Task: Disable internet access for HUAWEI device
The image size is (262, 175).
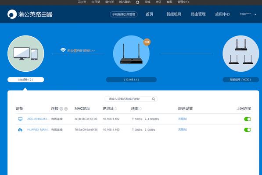Action: [248, 129]
